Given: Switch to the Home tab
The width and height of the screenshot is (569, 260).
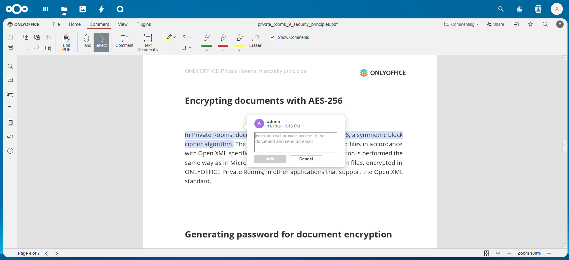Looking at the screenshot, I should coord(75,24).
